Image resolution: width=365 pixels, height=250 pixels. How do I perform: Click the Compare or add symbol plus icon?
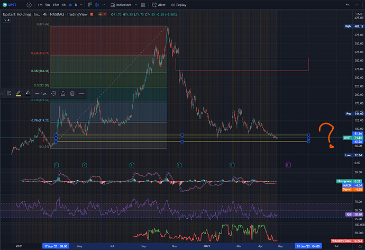point(29,5)
